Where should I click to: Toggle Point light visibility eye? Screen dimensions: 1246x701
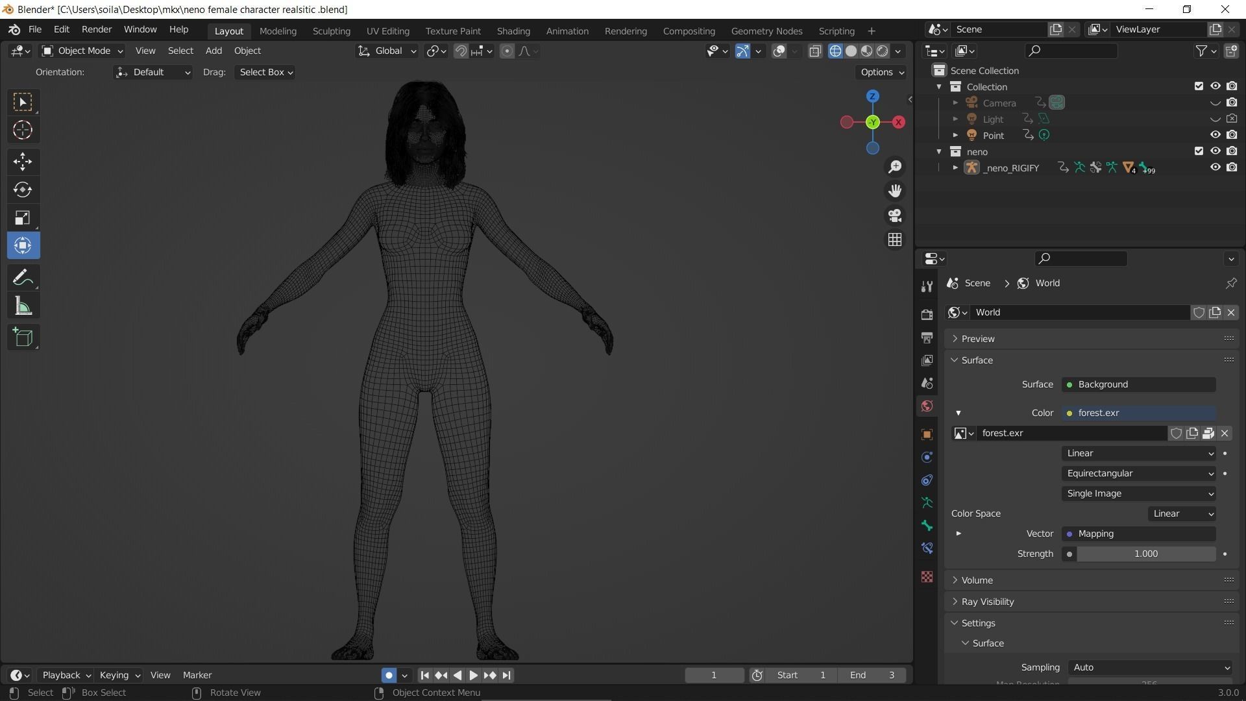point(1215,135)
